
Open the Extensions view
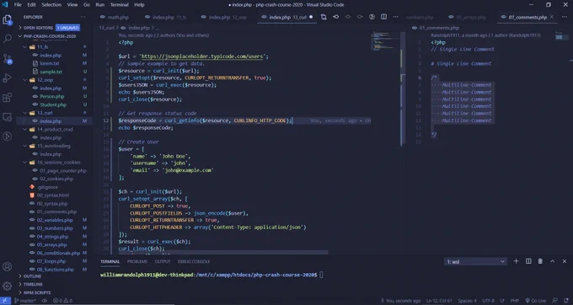coord(8,98)
